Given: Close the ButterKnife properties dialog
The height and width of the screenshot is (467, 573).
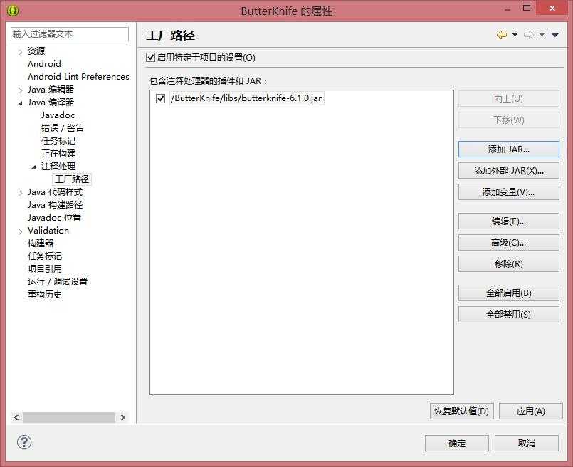Looking at the screenshot, I should (x=552, y=8).
